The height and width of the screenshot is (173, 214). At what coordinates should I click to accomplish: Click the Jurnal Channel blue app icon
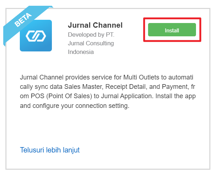click(36, 36)
